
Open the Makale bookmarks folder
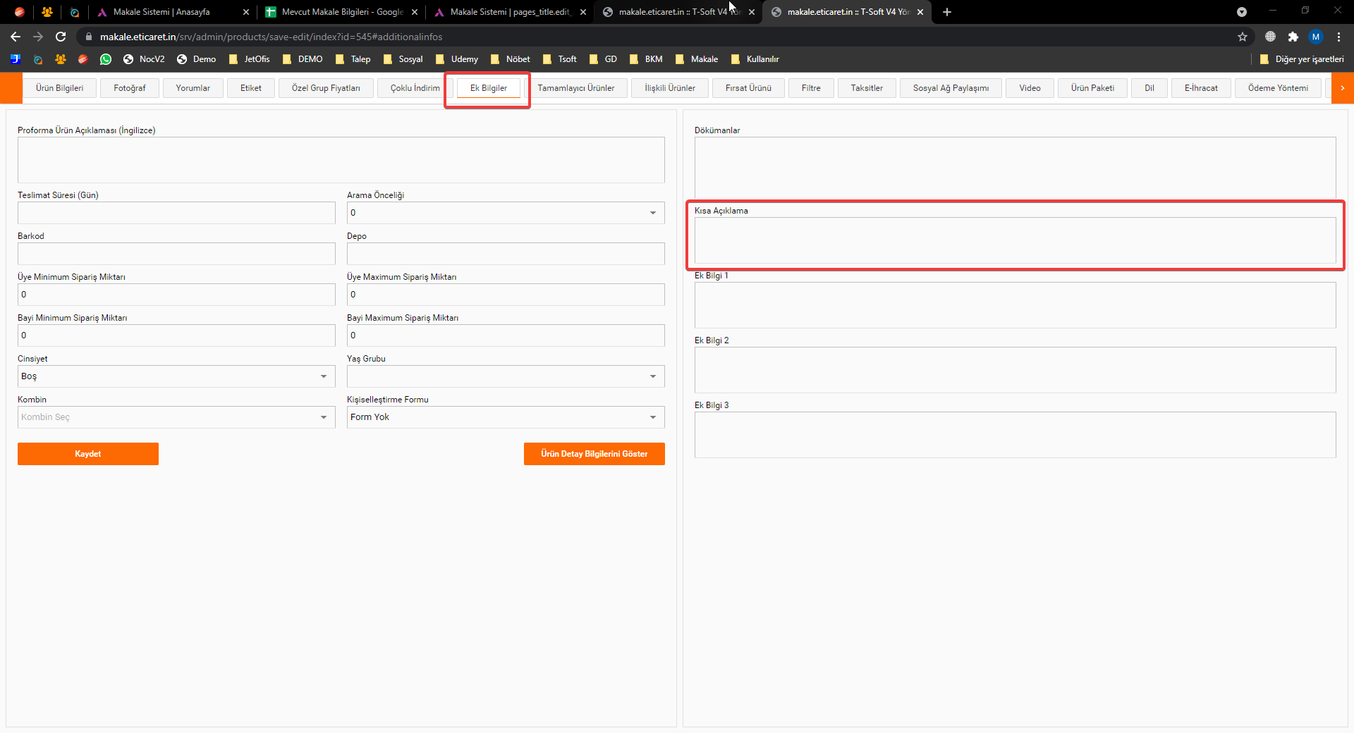[x=697, y=59]
